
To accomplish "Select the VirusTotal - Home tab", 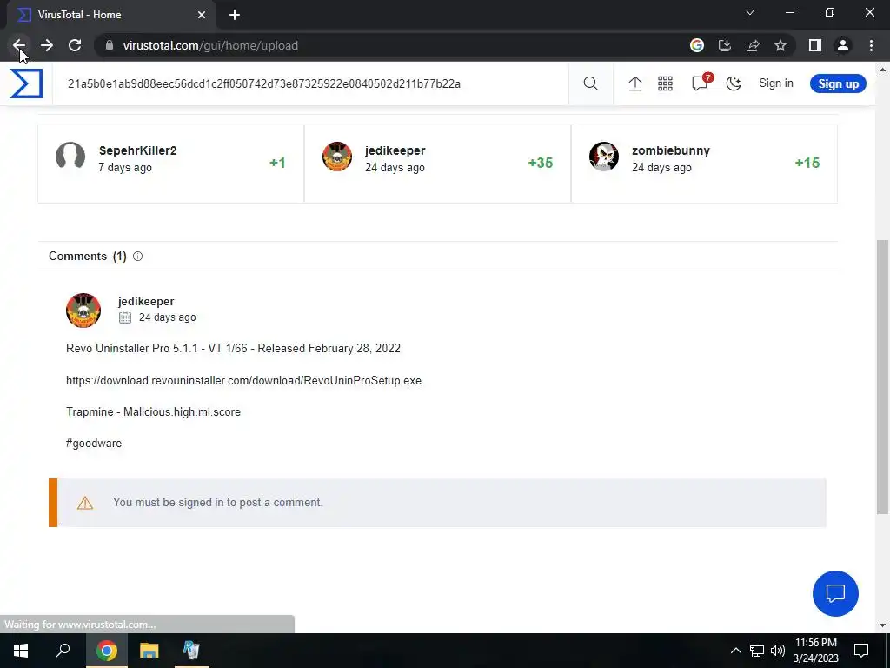I will 110,15.
